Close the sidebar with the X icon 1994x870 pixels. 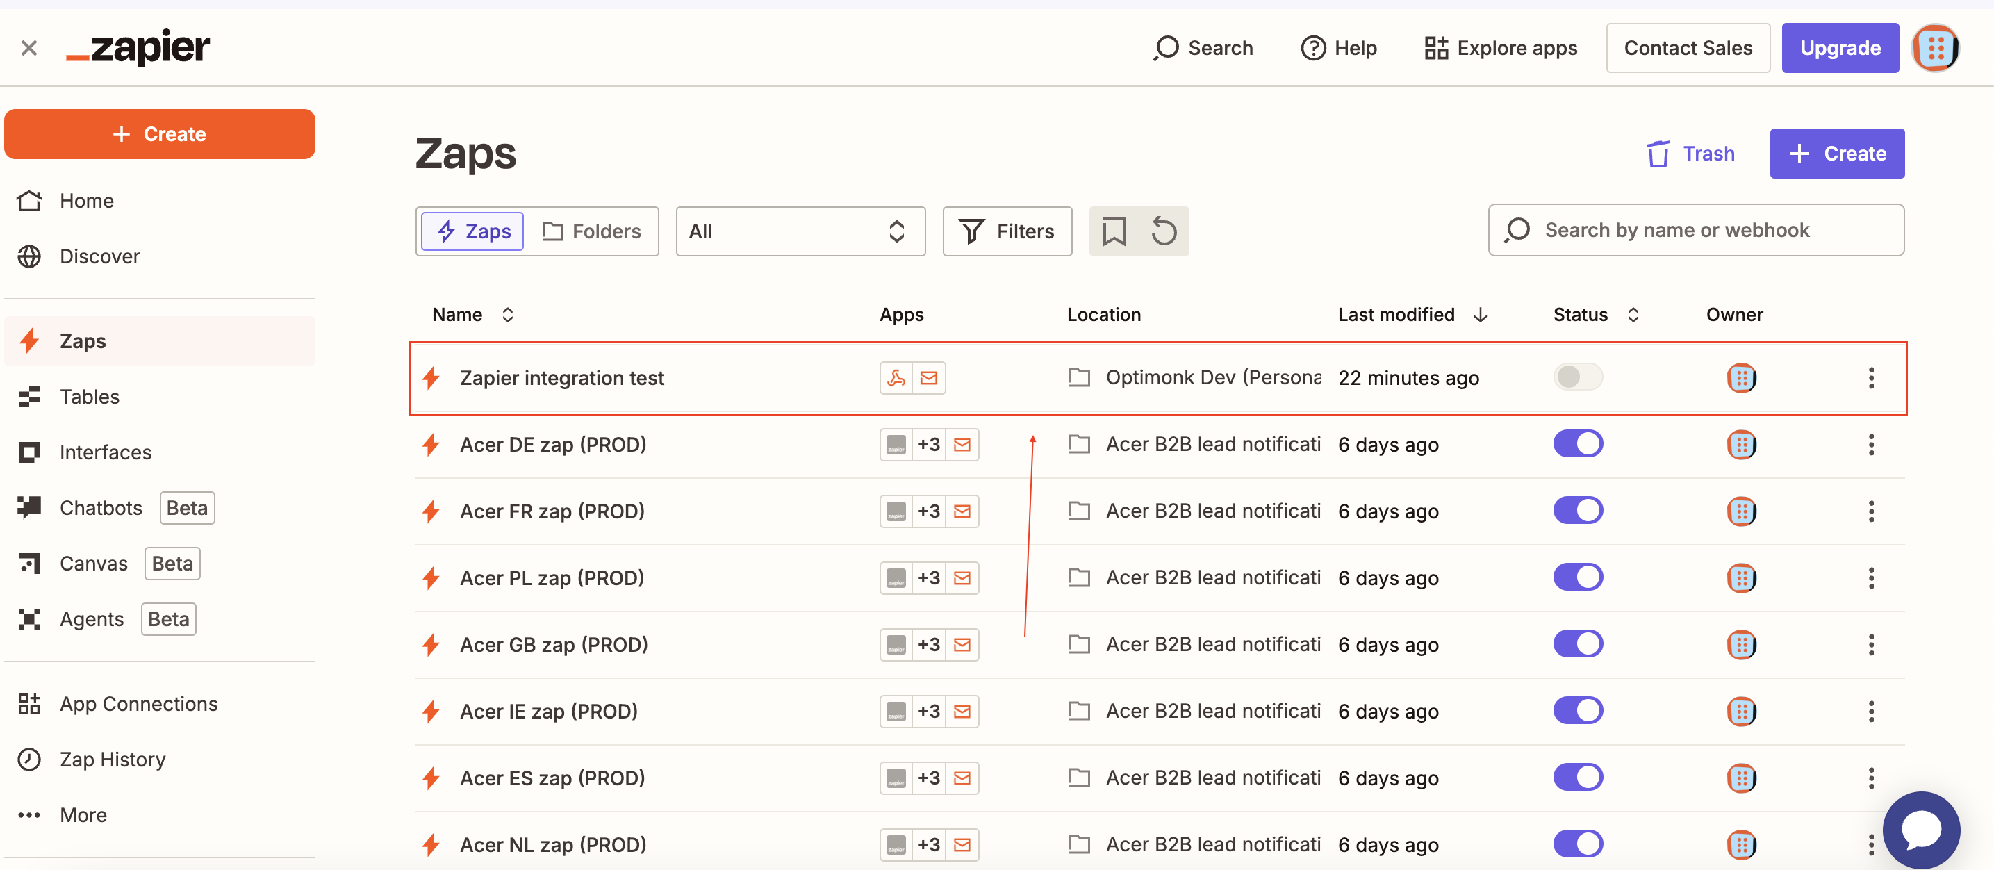(28, 48)
